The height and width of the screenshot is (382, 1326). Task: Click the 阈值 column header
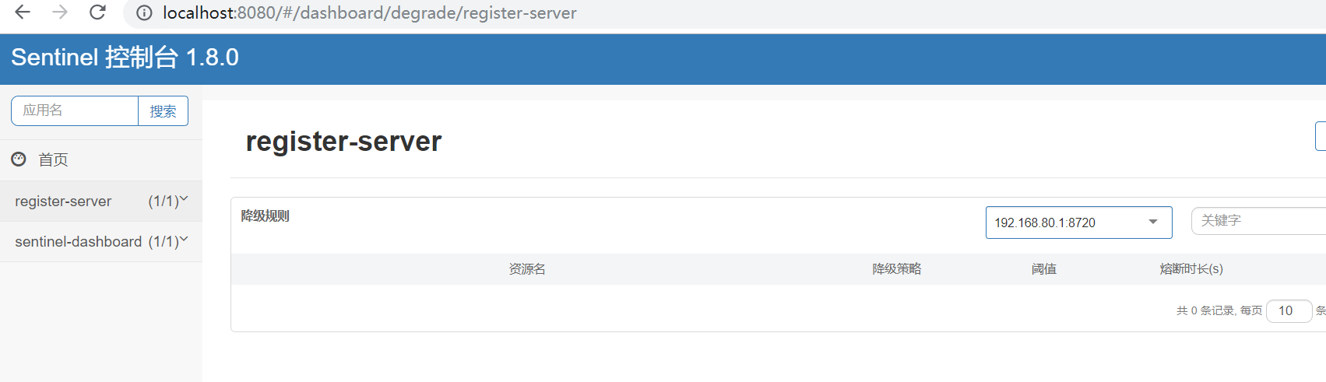[1044, 269]
